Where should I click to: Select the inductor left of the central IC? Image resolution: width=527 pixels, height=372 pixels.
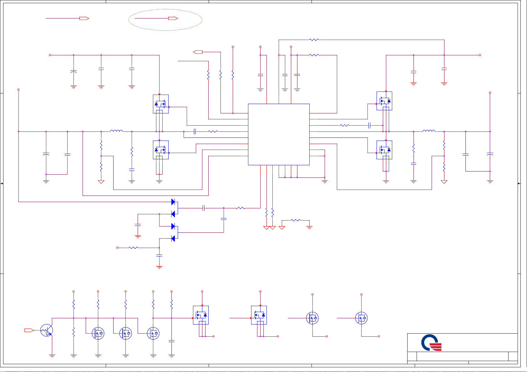point(116,131)
